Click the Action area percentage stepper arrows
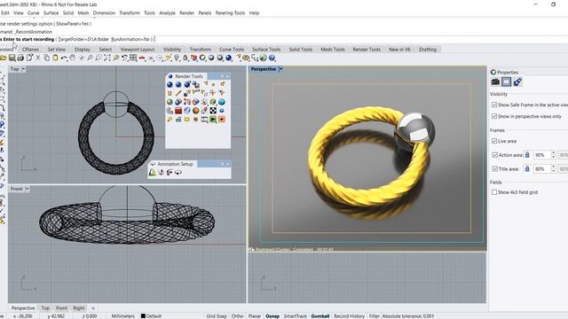This screenshot has width=568, height=319. [553, 155]
